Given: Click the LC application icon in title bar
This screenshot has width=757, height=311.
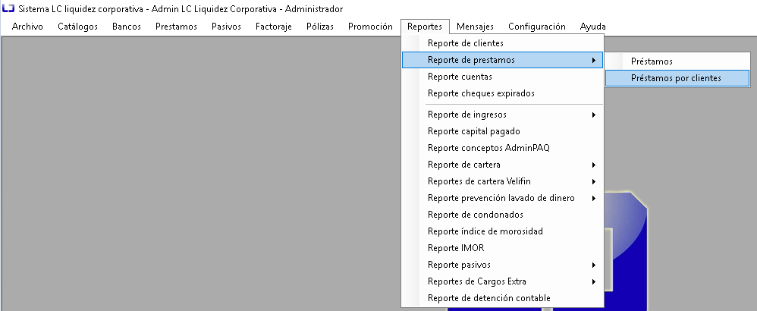Looking at the screenshot, I should (8, 8).
